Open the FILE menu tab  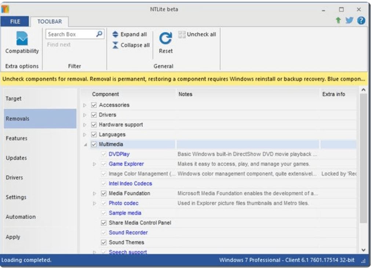coord(15,21)
